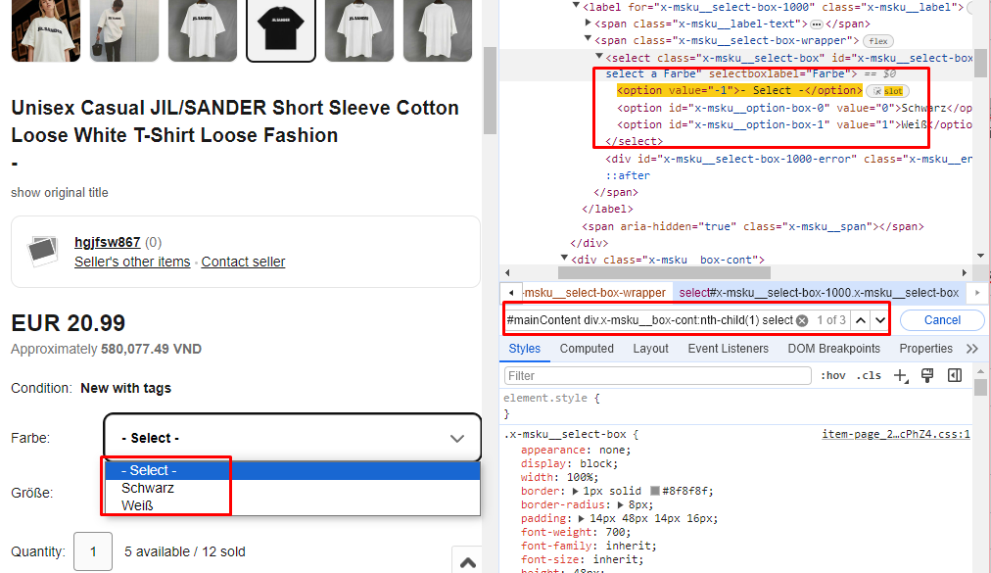Go to next search result
This screenshot has width=991, height=573.
click(x=880, y=320)
